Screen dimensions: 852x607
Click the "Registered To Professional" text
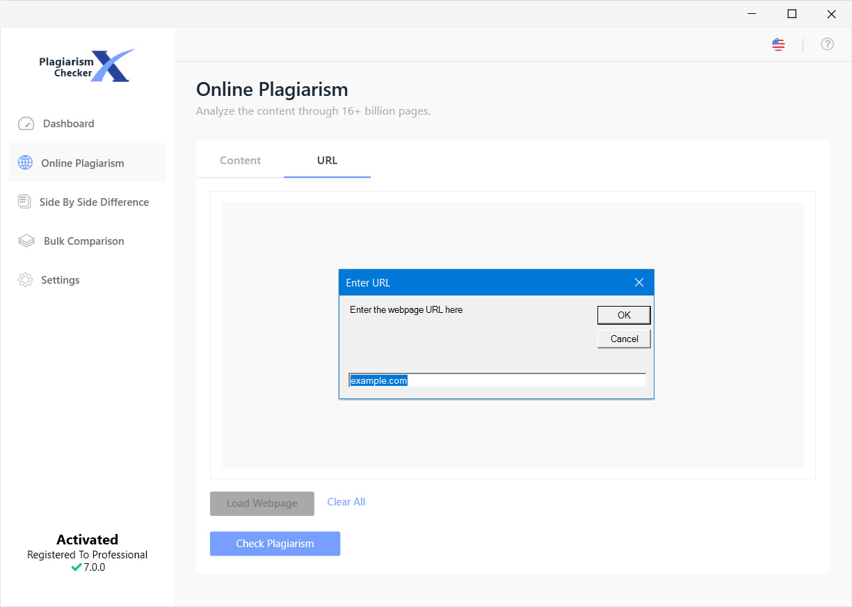coord(88,555)
